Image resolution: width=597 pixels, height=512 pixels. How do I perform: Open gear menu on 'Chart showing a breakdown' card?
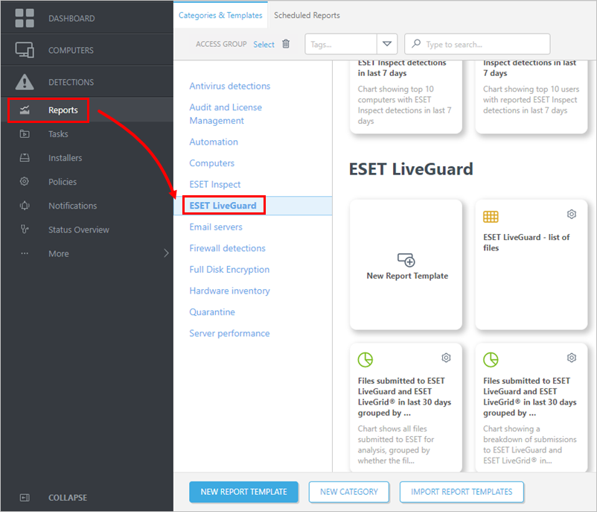572,358
